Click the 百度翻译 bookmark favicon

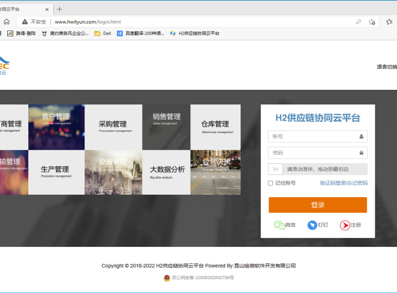[x=120, y=34]
